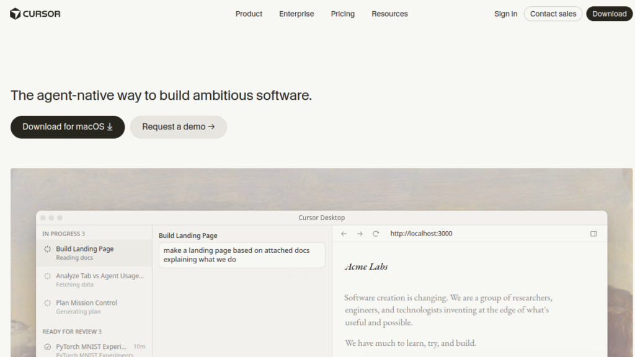Click the back arrow in preview browser
635x357 pixels.
coord(344,234)
